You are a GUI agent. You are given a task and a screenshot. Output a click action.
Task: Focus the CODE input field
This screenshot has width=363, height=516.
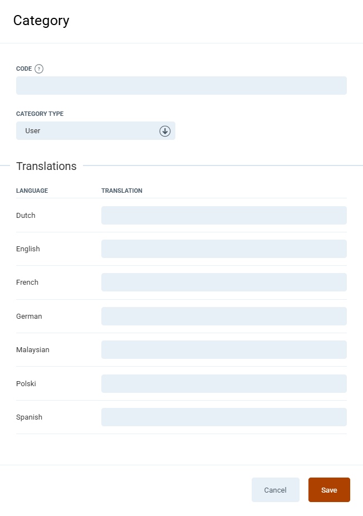pos(181,86)
